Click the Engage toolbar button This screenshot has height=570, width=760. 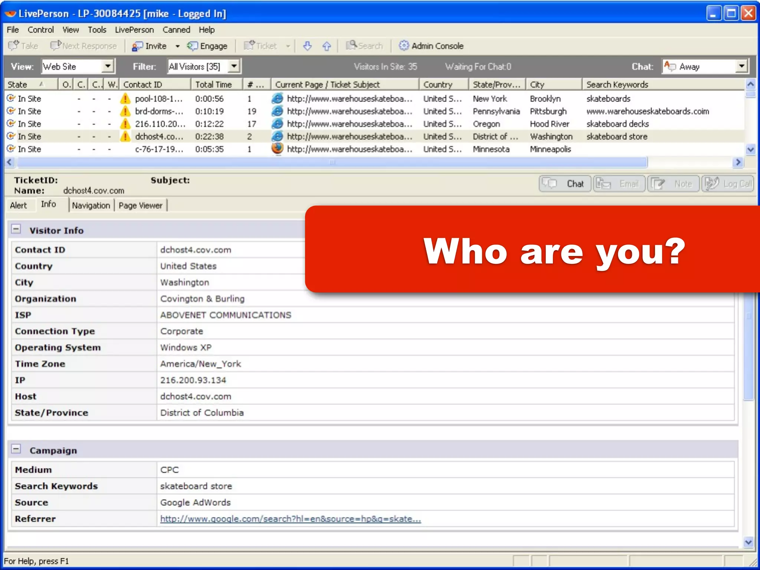(207, 46)
